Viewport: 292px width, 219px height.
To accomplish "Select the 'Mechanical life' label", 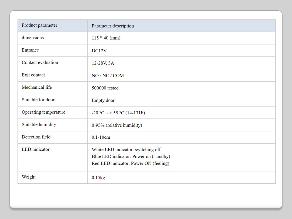I will click(37, 88).
